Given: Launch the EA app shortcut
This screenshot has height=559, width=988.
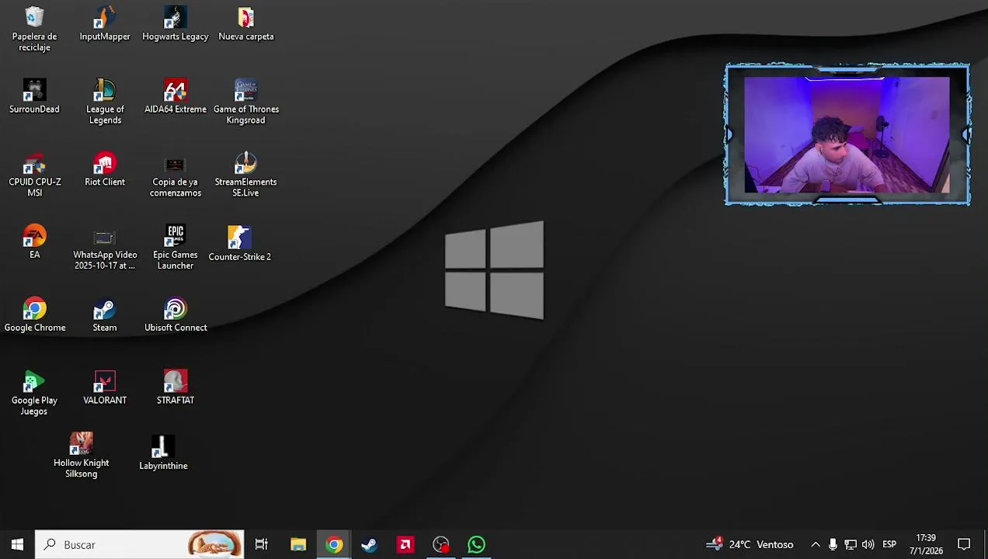Looking at the screenshot, I should [34, 241].
